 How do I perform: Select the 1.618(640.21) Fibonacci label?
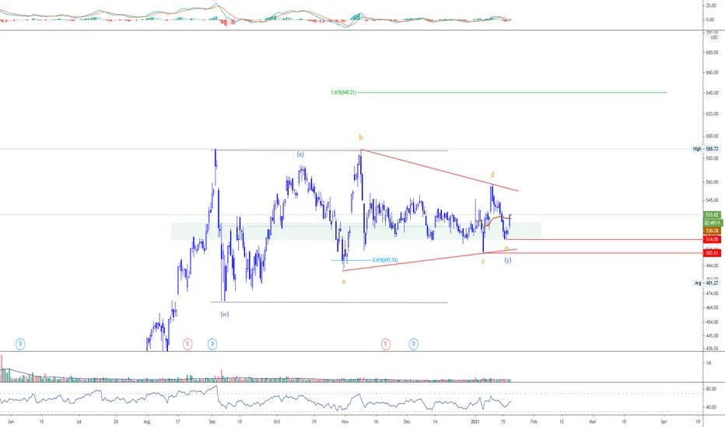coord(344,92)
